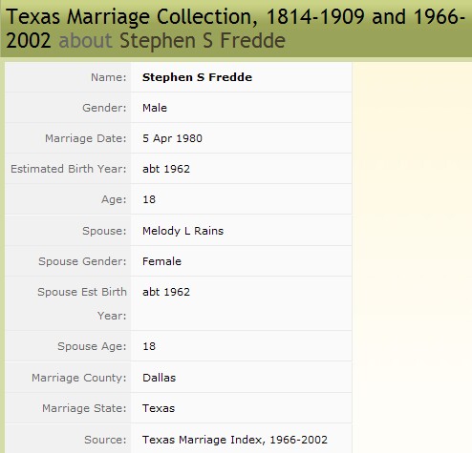Click the Spouse label
The height and width of the screenshot is (453, 472).
point(104,231)
